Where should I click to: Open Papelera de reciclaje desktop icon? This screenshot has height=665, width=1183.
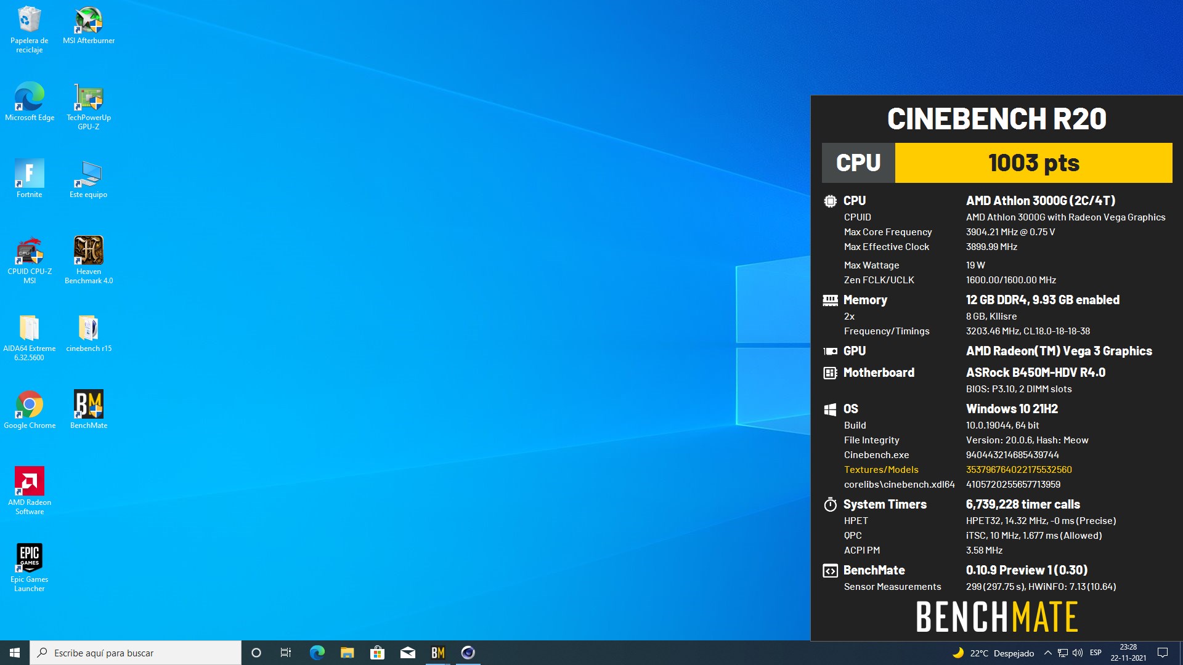point(29,30)
